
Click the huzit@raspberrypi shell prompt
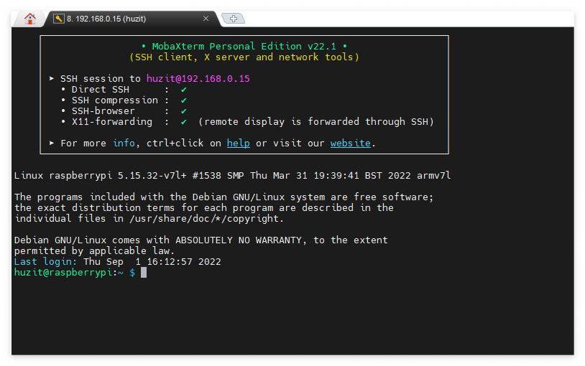(74, 273)
